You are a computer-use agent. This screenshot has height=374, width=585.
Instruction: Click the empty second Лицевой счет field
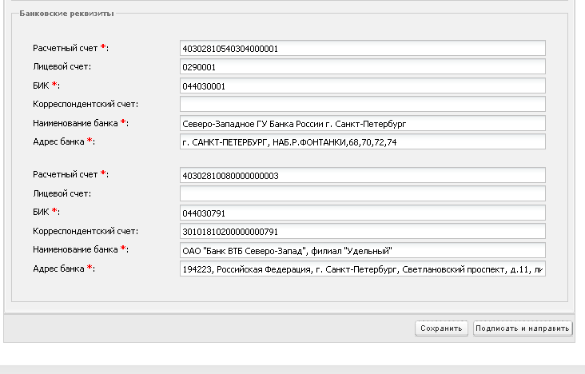(363, 194)
